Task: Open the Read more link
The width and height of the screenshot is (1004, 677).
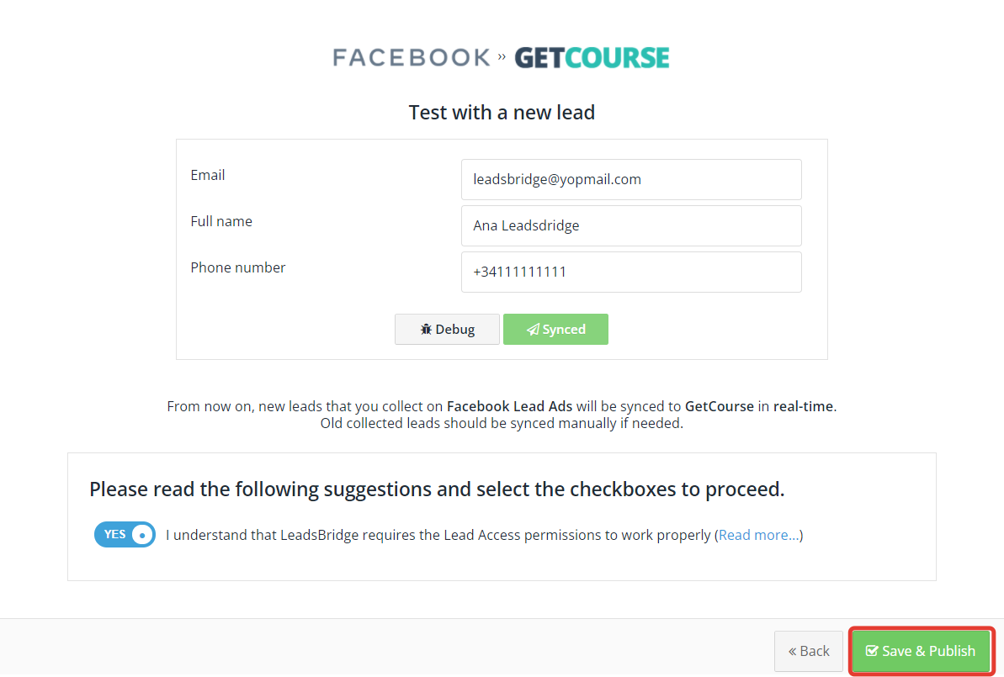Action: click(x=759, y=535)
